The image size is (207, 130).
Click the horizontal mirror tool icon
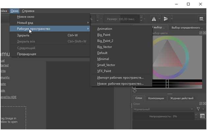[154, 19]
